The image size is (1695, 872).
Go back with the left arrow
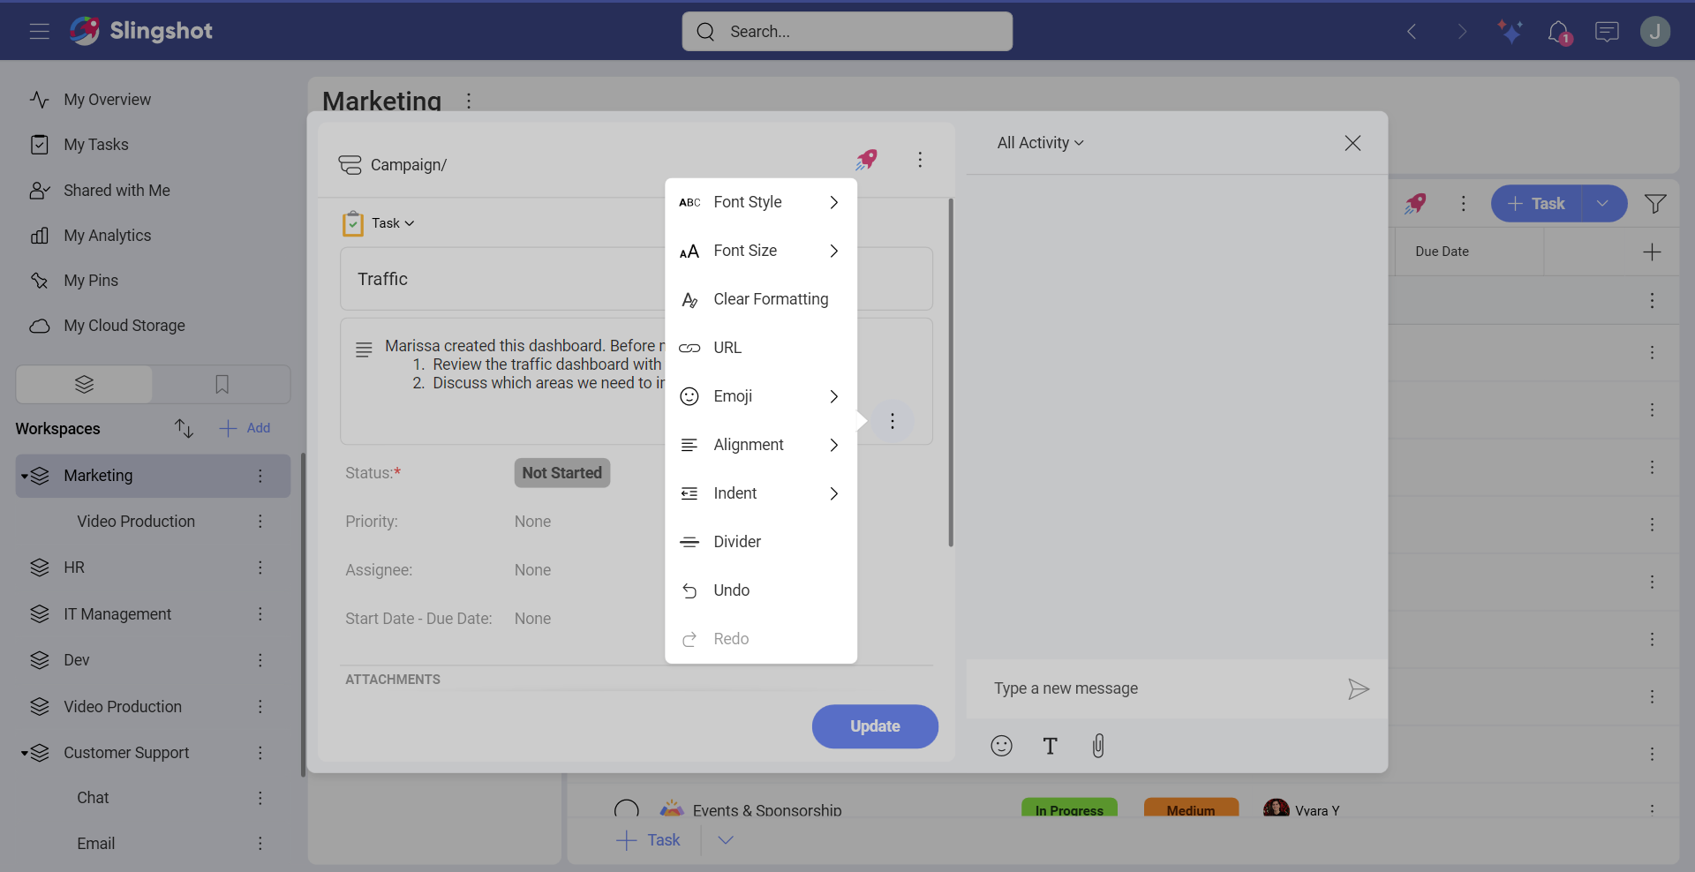[x=1412, y=32]
